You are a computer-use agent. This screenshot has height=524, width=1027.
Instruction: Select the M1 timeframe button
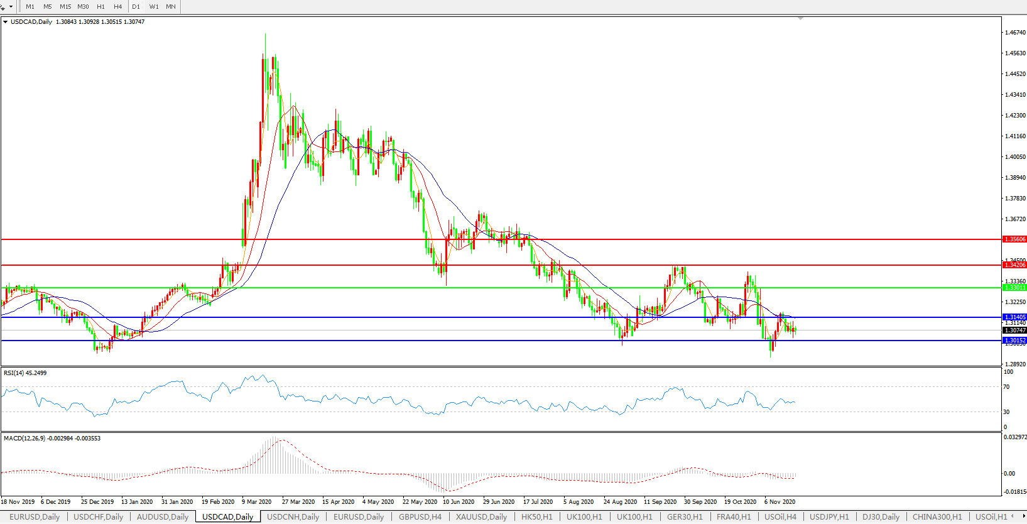click(x=30, y=6)
